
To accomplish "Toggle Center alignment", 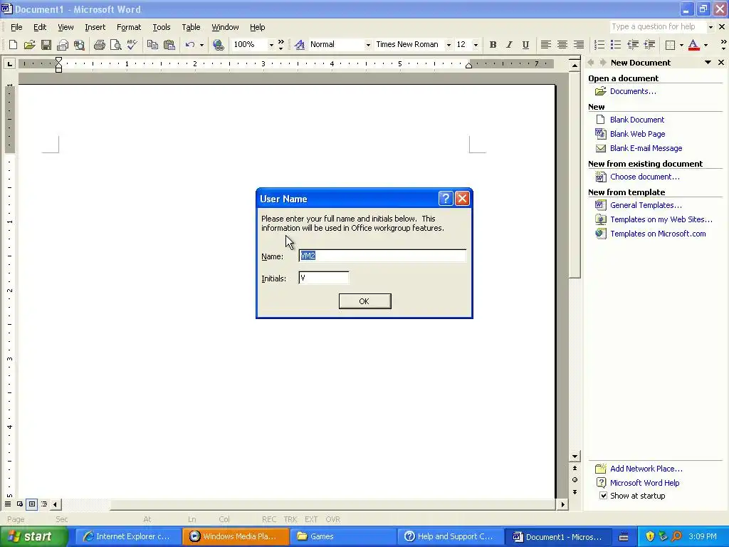I will (562, 45).
